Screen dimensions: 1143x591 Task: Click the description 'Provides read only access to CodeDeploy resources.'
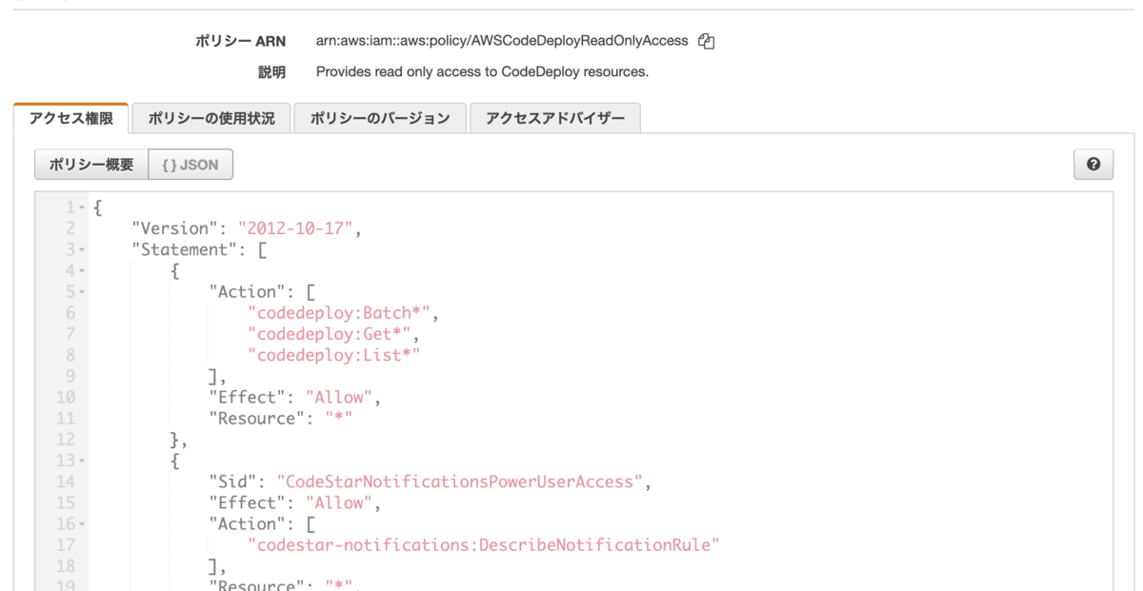[482, 71]
